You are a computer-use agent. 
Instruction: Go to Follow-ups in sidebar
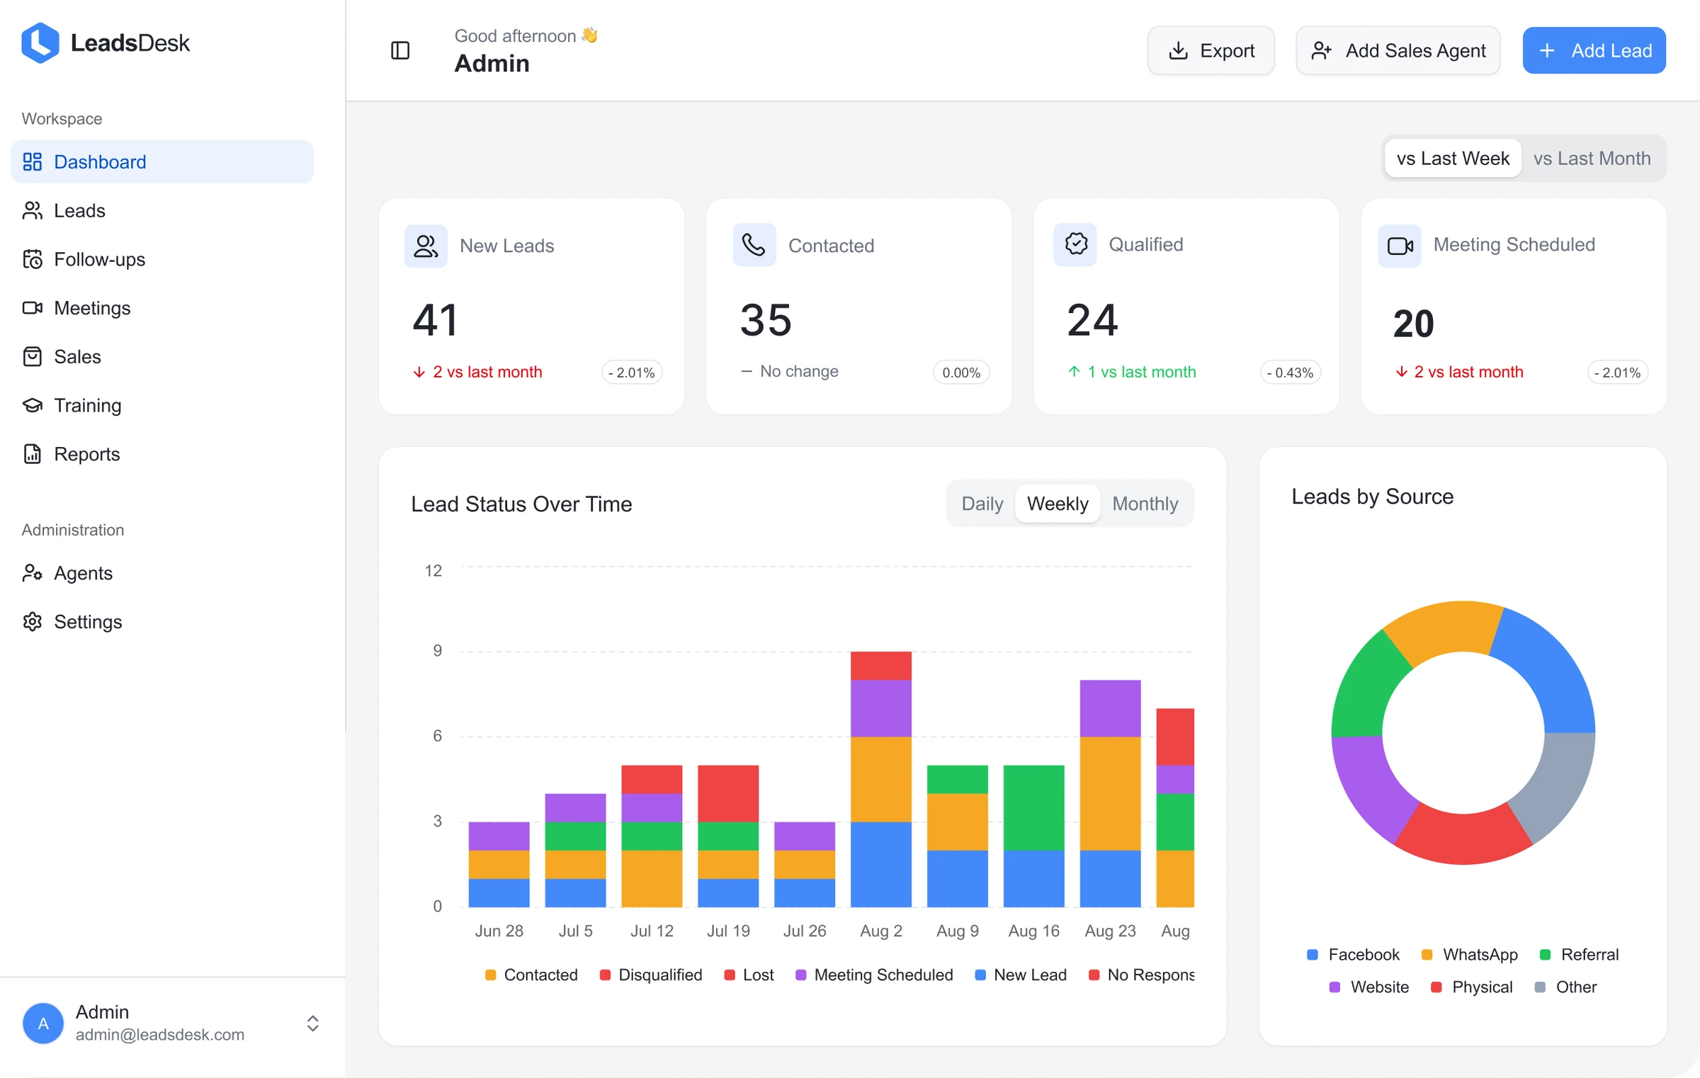coord(162,259)
